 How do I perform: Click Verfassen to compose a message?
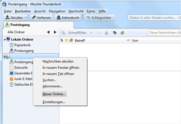pos(41,17)
